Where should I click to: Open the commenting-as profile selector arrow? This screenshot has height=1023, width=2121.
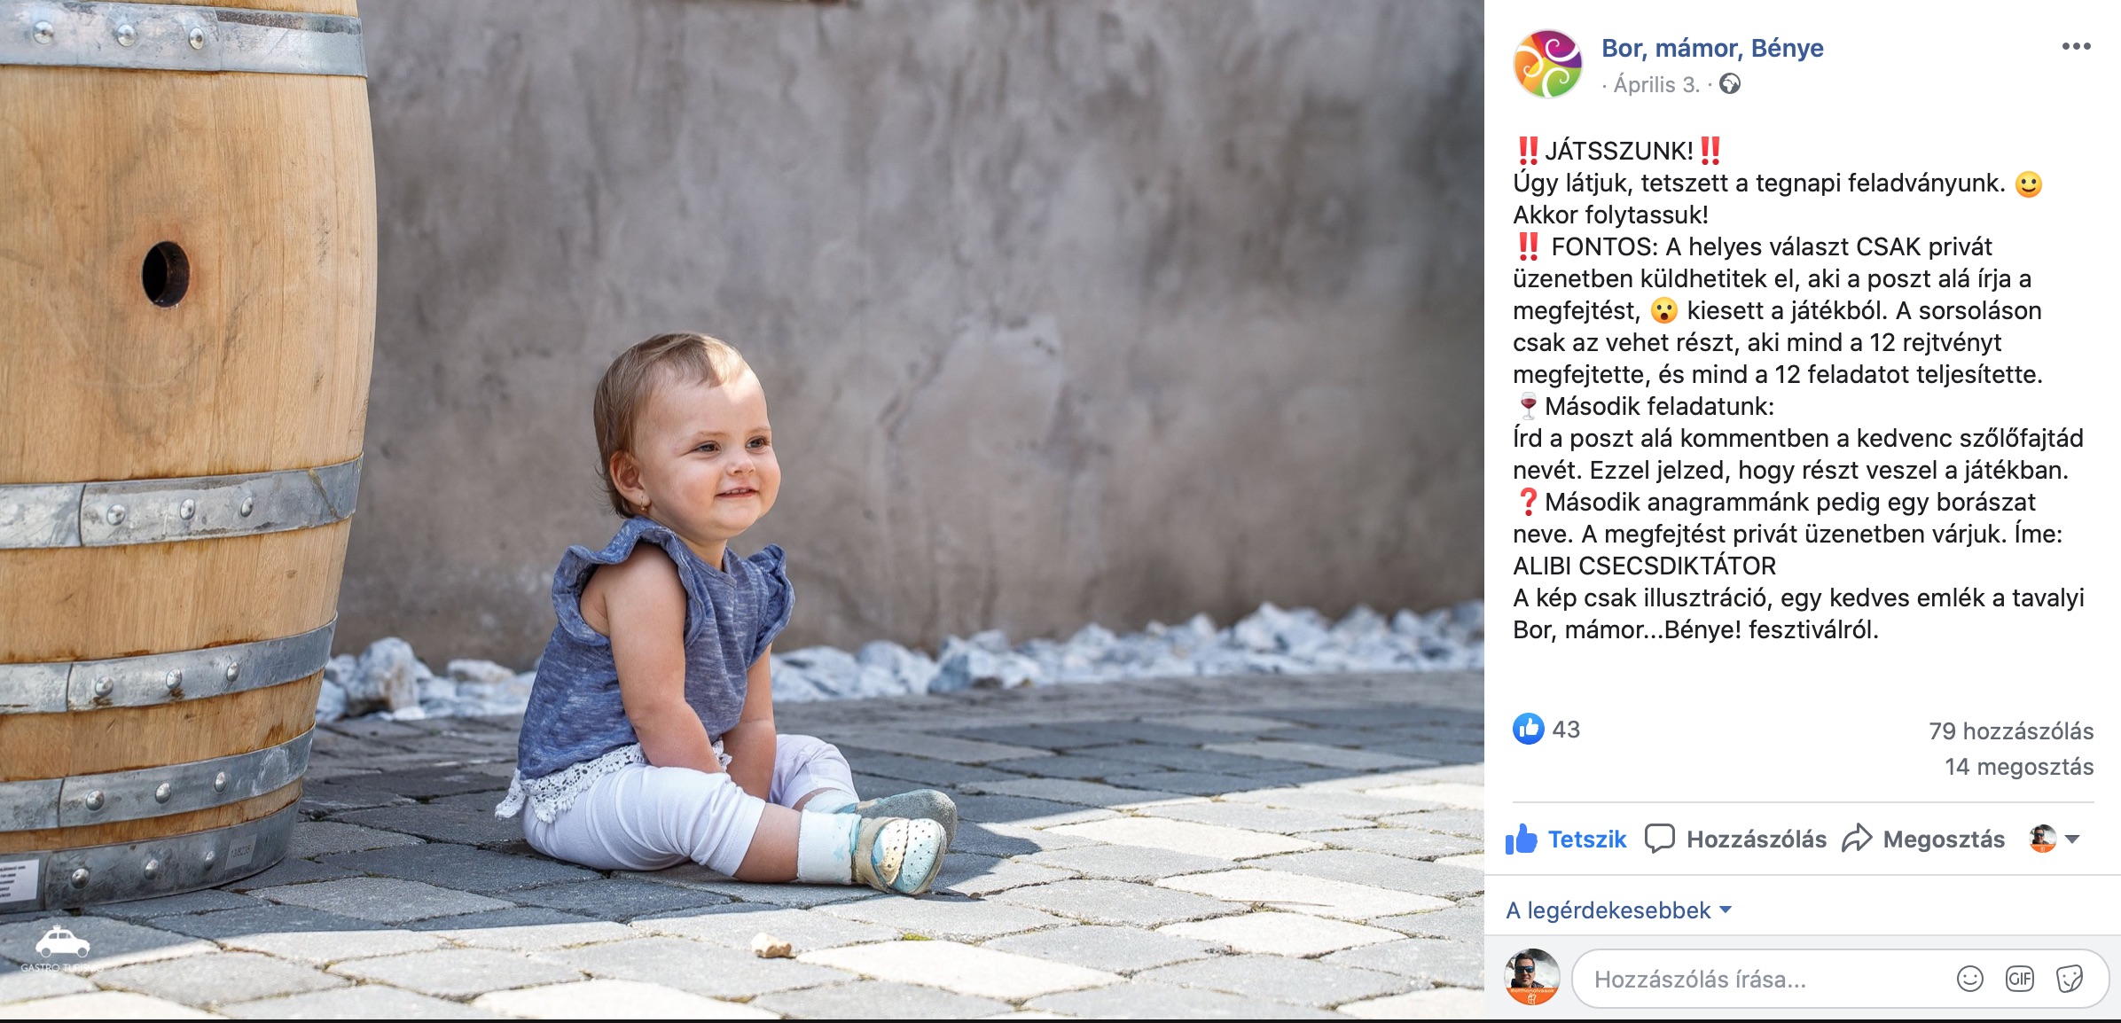pos(2072,839)
